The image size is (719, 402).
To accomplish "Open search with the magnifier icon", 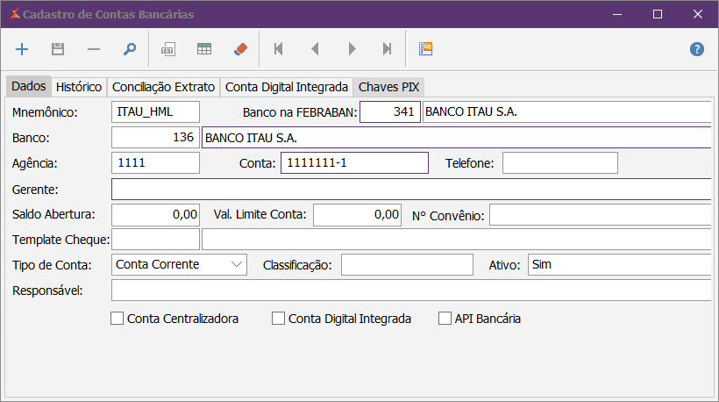I will tap(130, 49).
